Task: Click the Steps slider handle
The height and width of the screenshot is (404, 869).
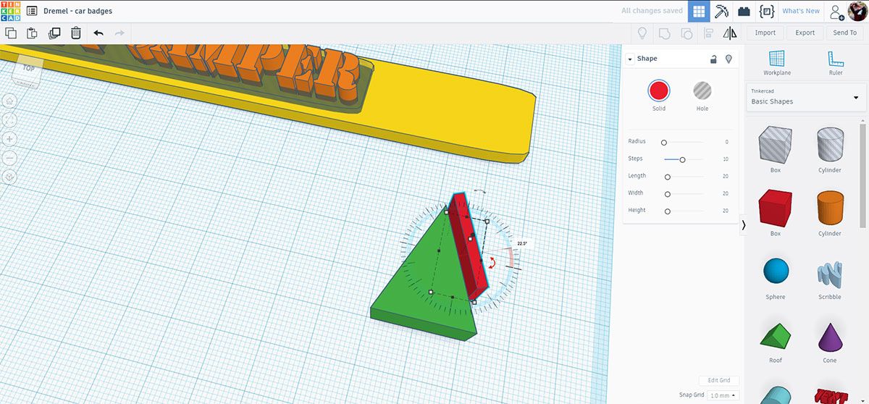Action: 682,159
